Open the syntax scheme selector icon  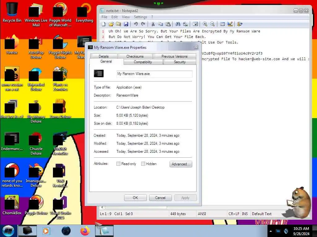(222, 24)
